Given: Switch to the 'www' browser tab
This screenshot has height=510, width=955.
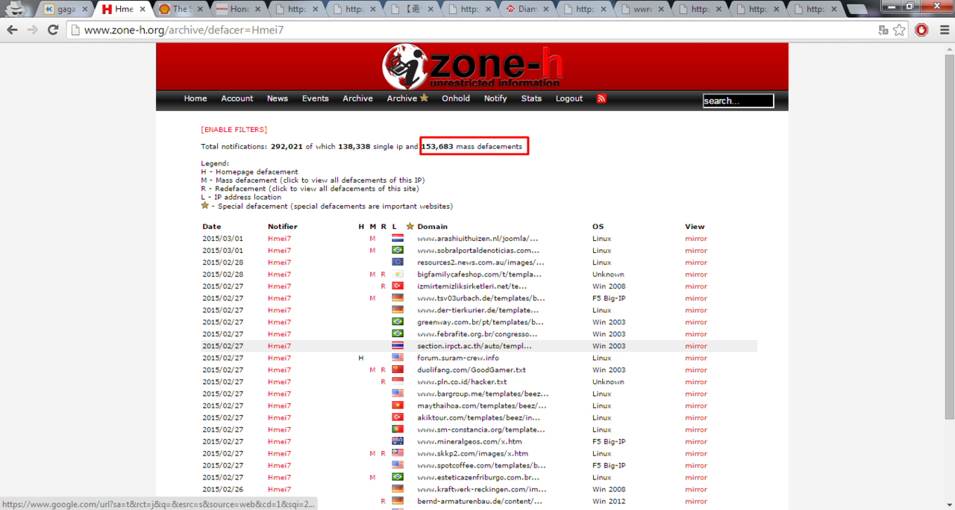Looking at the screenshot, I should click(x=642, y=9).
